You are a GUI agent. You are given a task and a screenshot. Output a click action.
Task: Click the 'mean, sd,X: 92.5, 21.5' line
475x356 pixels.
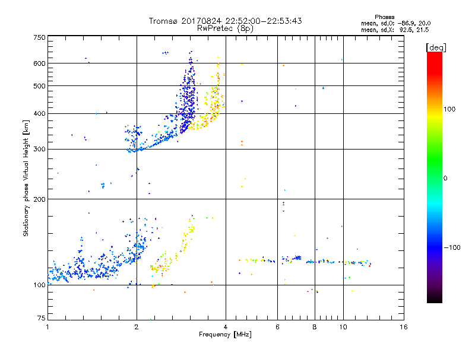click(395, 30)
